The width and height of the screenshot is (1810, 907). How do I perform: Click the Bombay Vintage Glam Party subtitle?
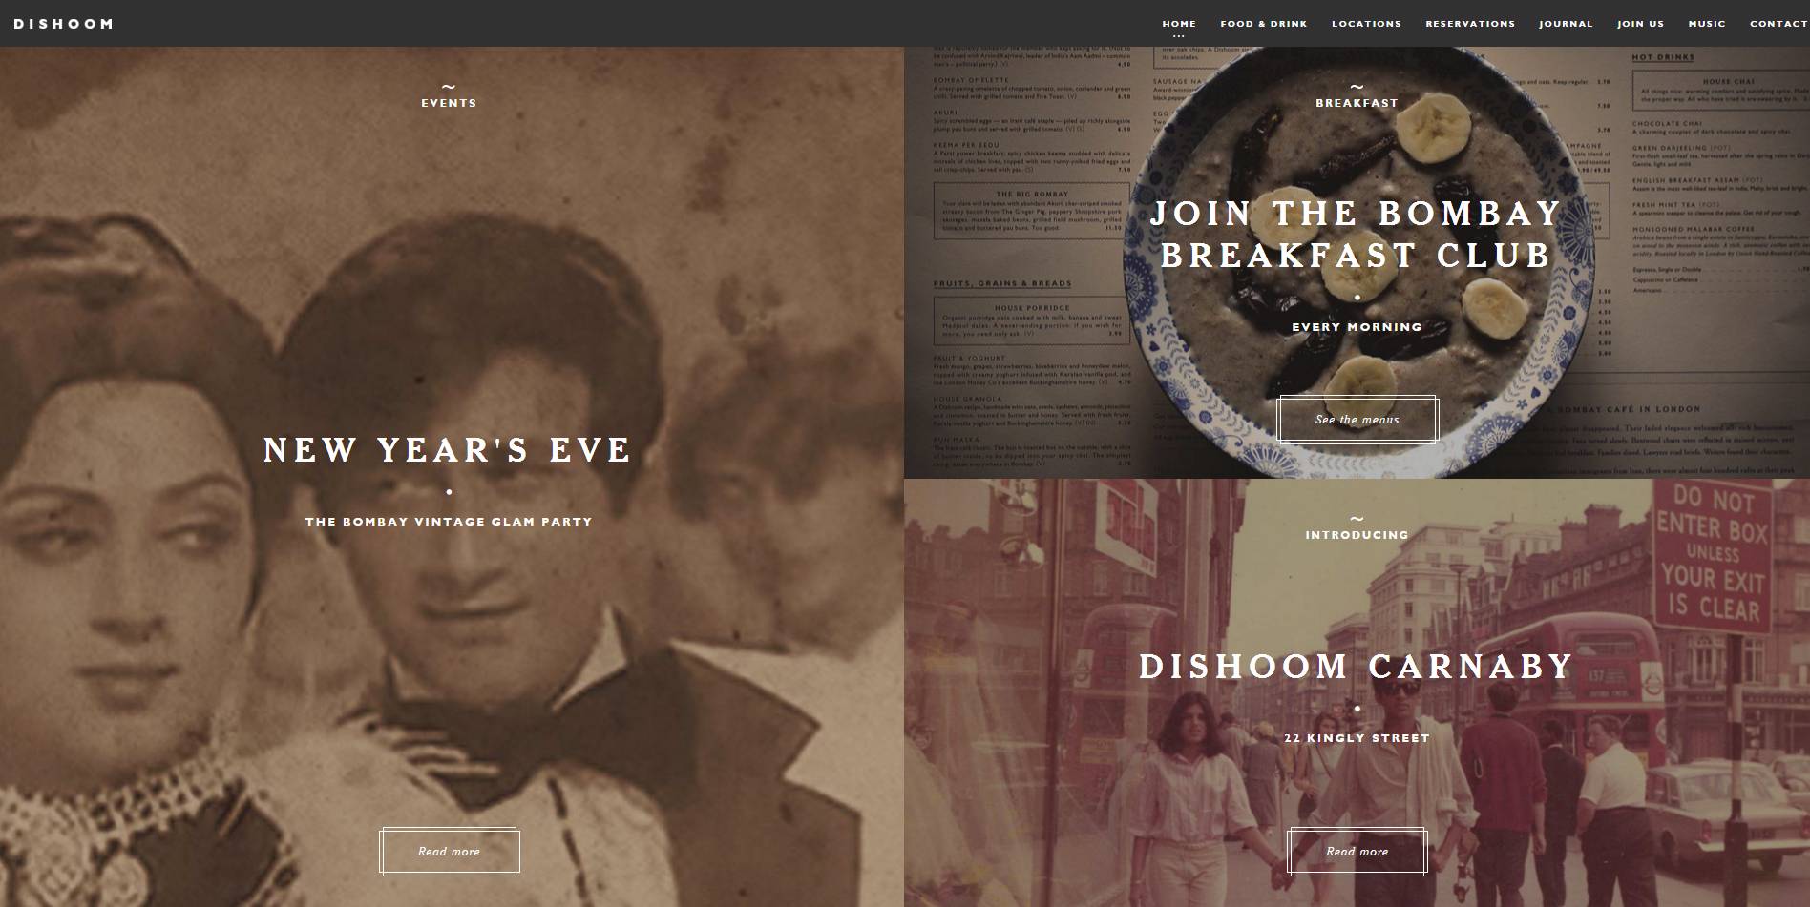point(449,522)
